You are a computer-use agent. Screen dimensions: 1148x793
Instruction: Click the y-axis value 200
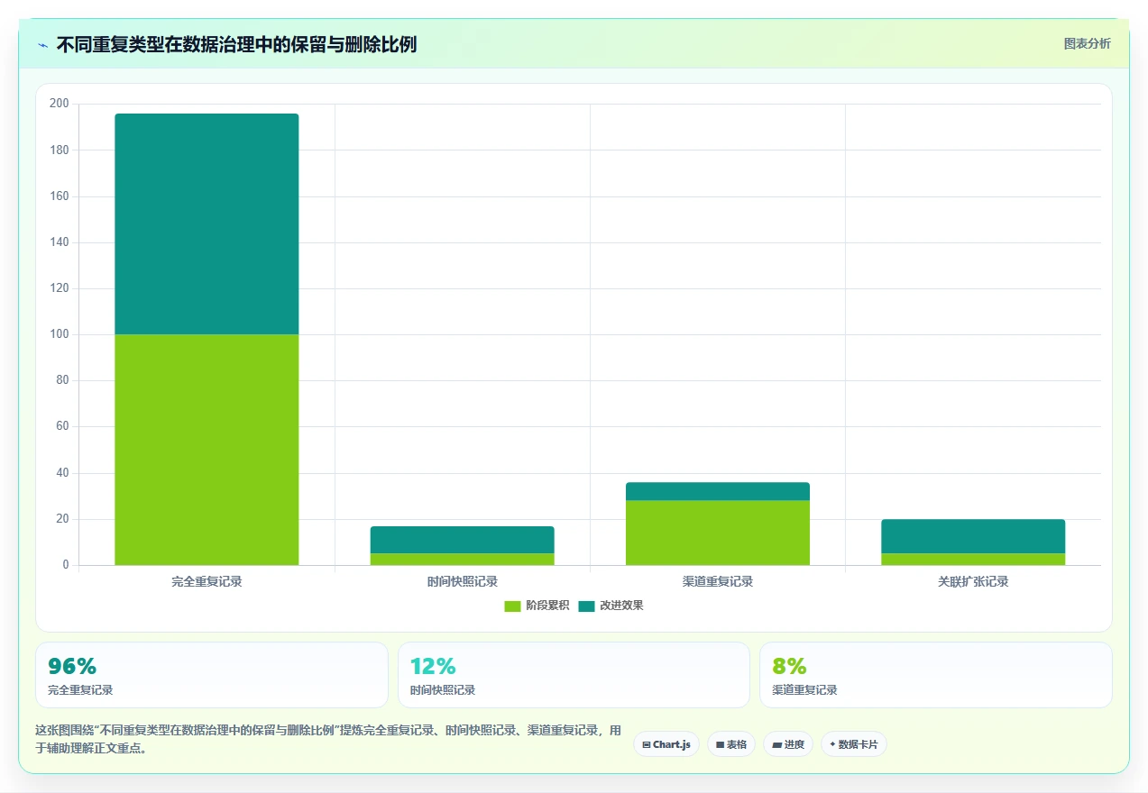pos(60,104)
